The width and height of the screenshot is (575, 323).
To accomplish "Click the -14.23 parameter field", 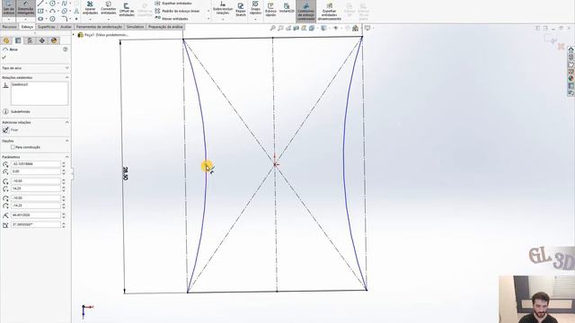I will click(x=36, y=205).
